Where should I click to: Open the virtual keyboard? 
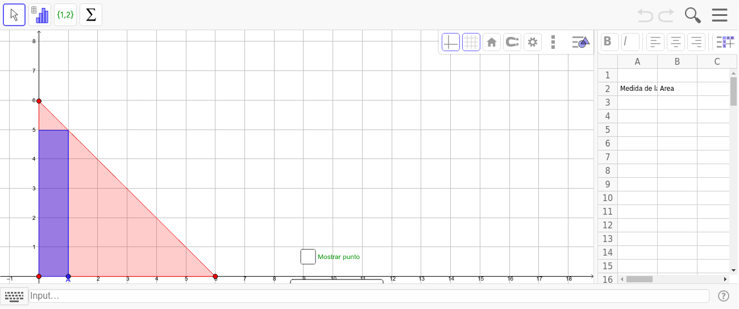point(14,296)
